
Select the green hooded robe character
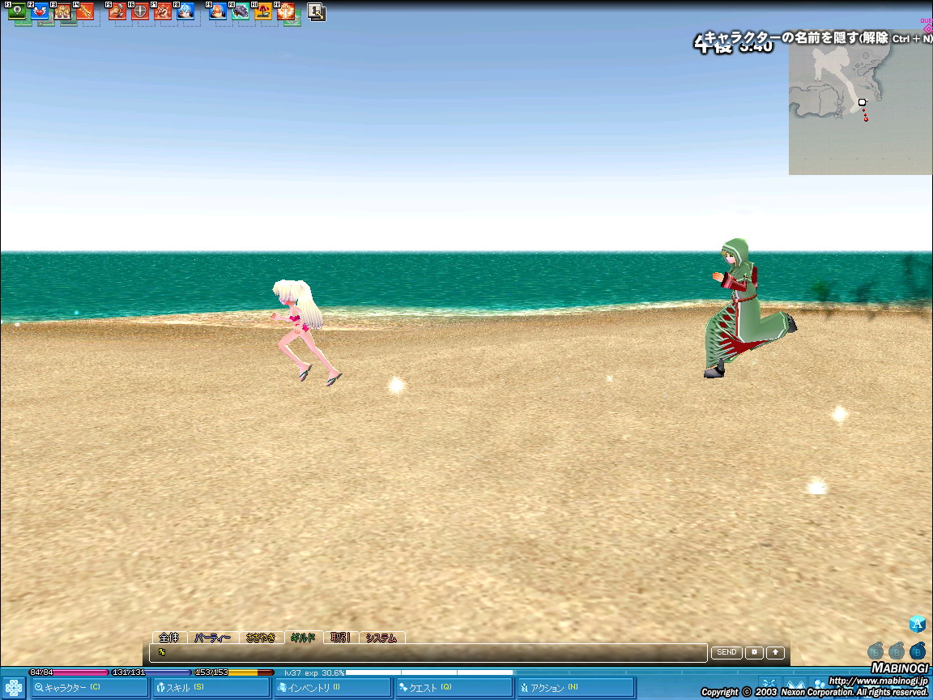743,308
